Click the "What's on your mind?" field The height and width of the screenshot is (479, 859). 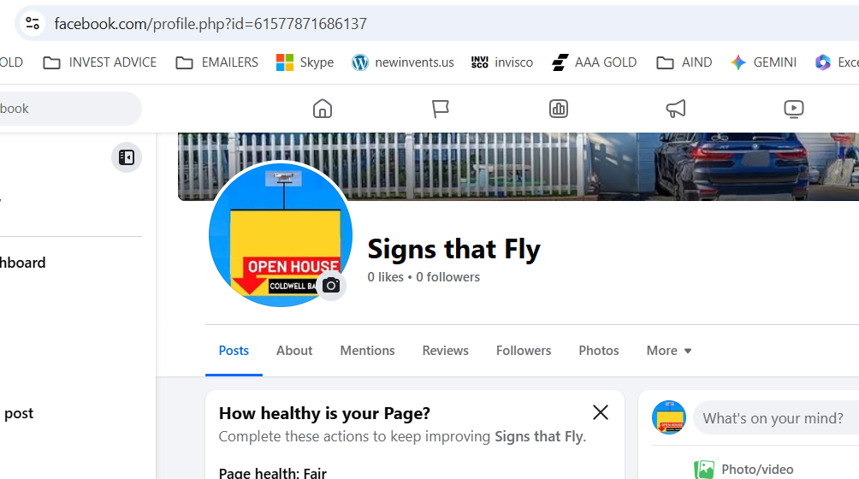click(774, 418)
